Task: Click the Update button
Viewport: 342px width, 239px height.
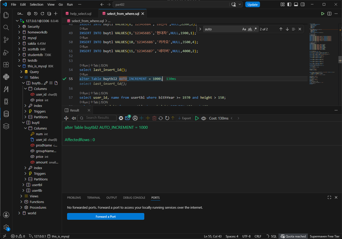Action: [253, 4]
